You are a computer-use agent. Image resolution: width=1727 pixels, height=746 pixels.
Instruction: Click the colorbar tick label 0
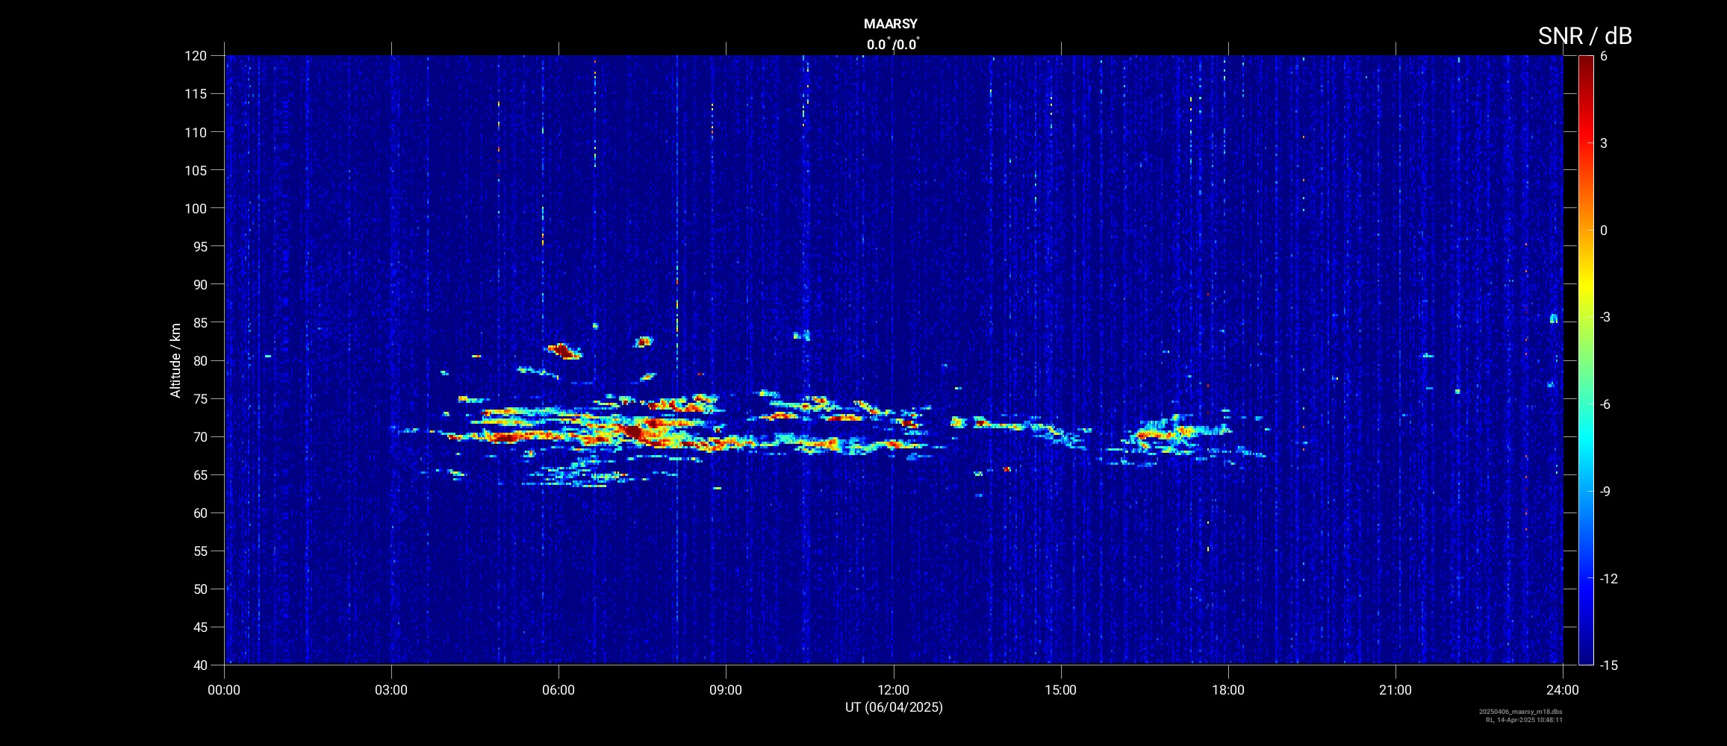click(x=1604, y=231)
